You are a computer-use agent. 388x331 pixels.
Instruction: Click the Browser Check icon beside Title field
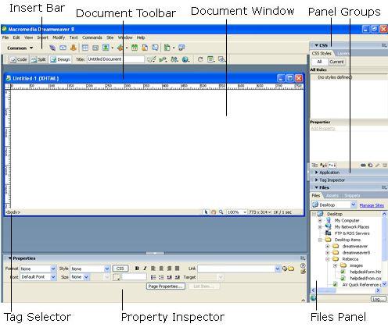pos(152,59)
